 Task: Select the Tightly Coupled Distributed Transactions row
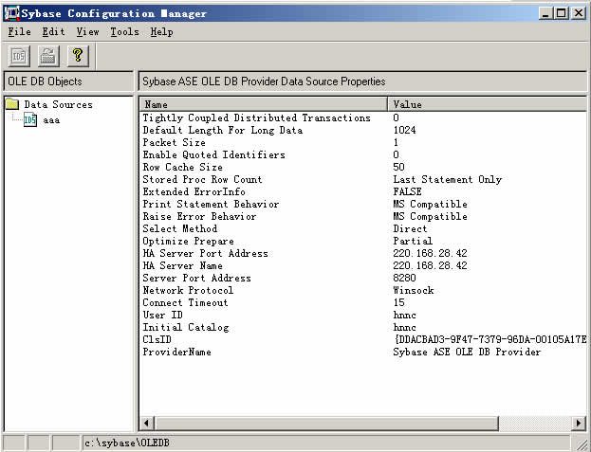(256, 118)
